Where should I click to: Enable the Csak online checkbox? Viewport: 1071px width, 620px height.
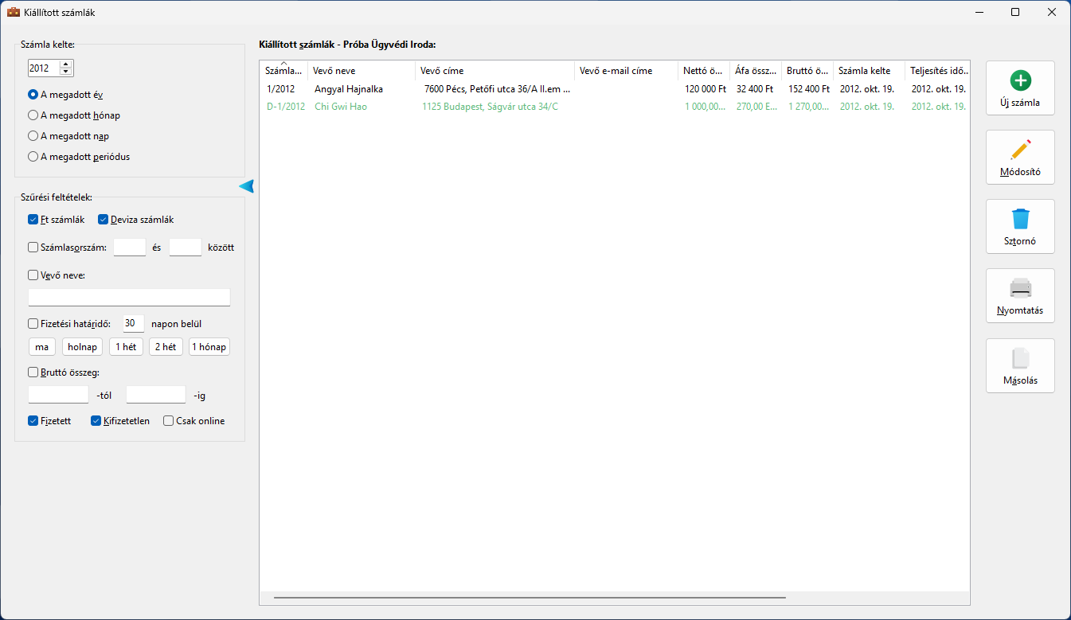(168, 421)
